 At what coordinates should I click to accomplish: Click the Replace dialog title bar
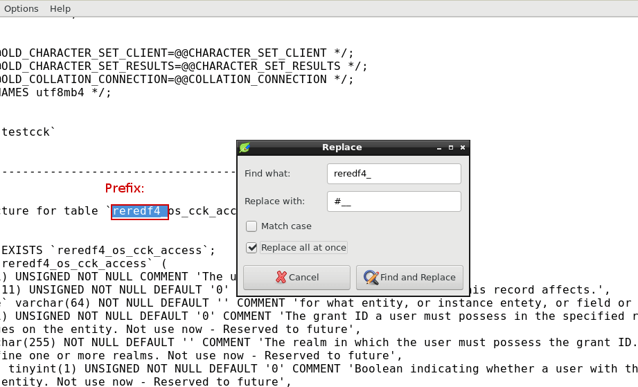[342, 147]
